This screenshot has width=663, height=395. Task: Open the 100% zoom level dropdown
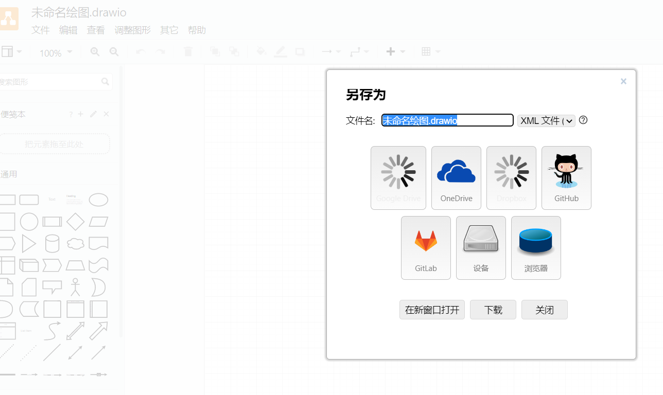pyautogui.click(x=56, y=52)
